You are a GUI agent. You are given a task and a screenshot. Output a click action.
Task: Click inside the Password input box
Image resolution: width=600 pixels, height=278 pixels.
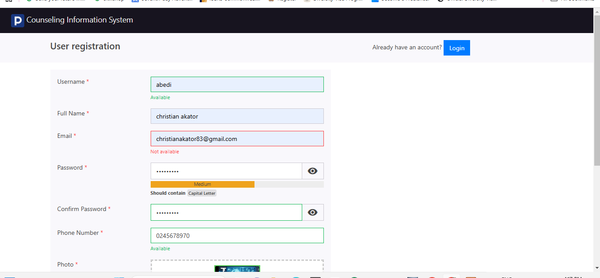226,171
